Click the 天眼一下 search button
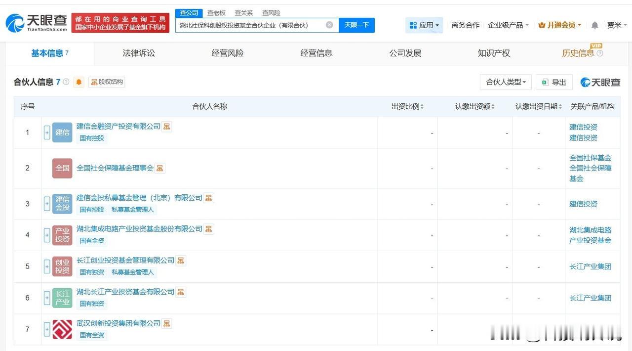632x351 pixels. tap(356, 25)
